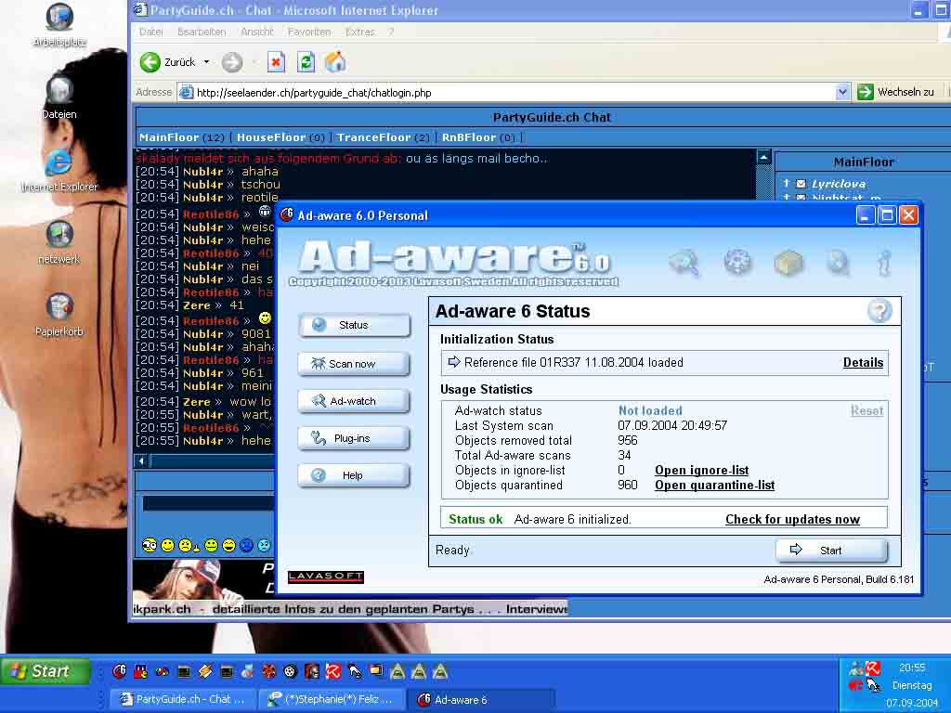Open settings via gear icon in Ad-aware header
Viewport: 951px width, 713px height.
tap(737, 263)
